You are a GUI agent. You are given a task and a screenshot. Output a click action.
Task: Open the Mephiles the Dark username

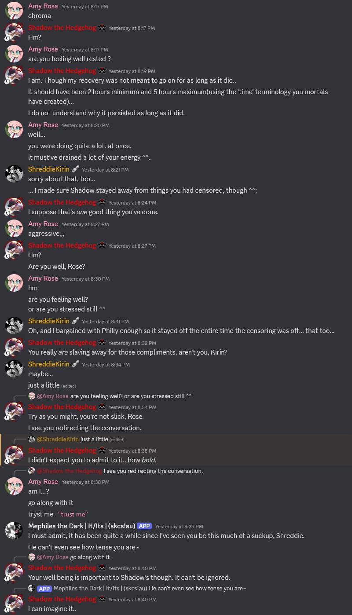[81, 526]
